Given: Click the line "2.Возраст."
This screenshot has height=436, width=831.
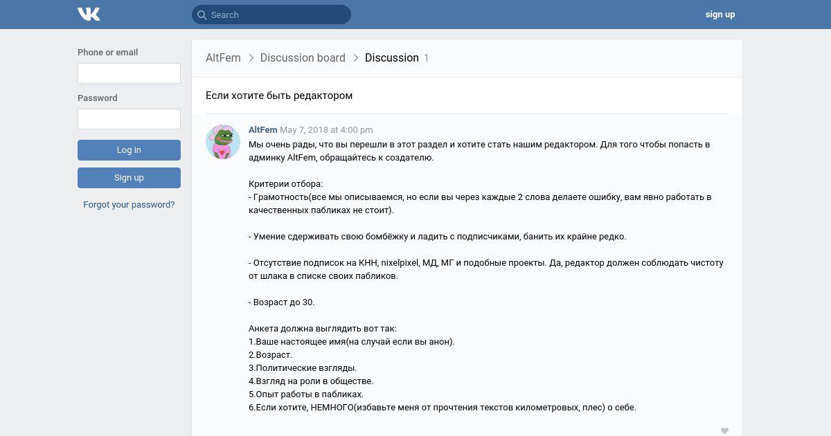Looking at the screenshot, I should click(x=270, y=355).
